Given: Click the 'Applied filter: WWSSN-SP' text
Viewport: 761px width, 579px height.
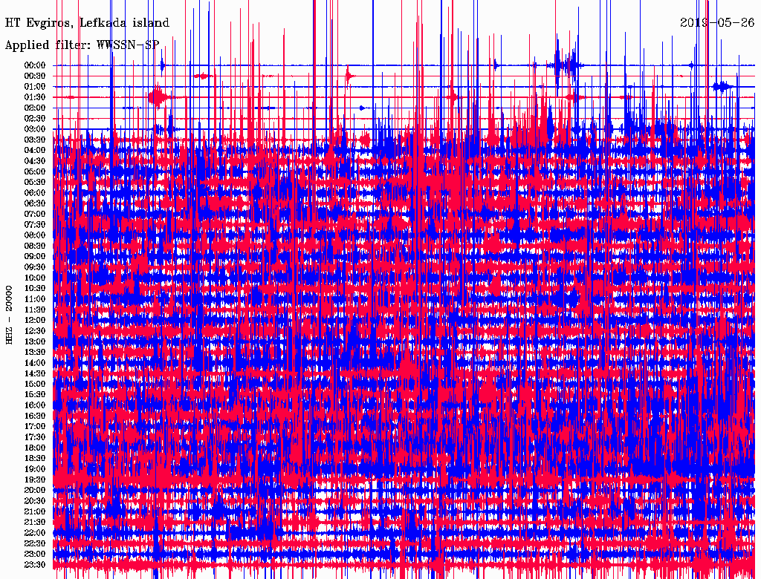Looking at the screenshot, I should click(82, 45).
